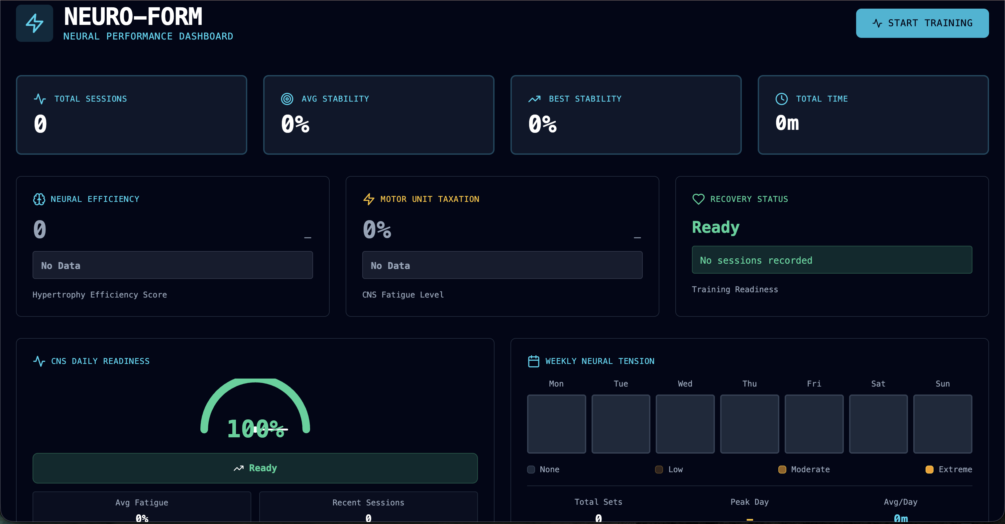Click the yellow bolt icon beside Motor Unit Taxation
The width and height of the screenshot is (1005, 524).
click(369, 199)
